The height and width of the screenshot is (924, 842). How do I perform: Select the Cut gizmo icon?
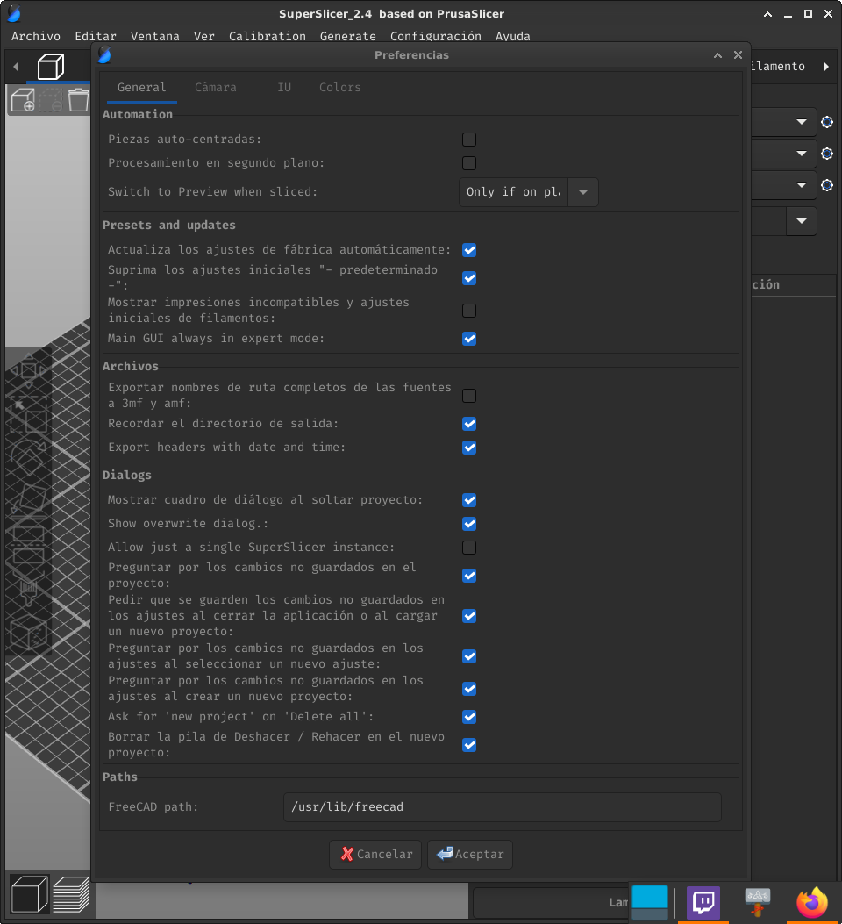(28, 543)
